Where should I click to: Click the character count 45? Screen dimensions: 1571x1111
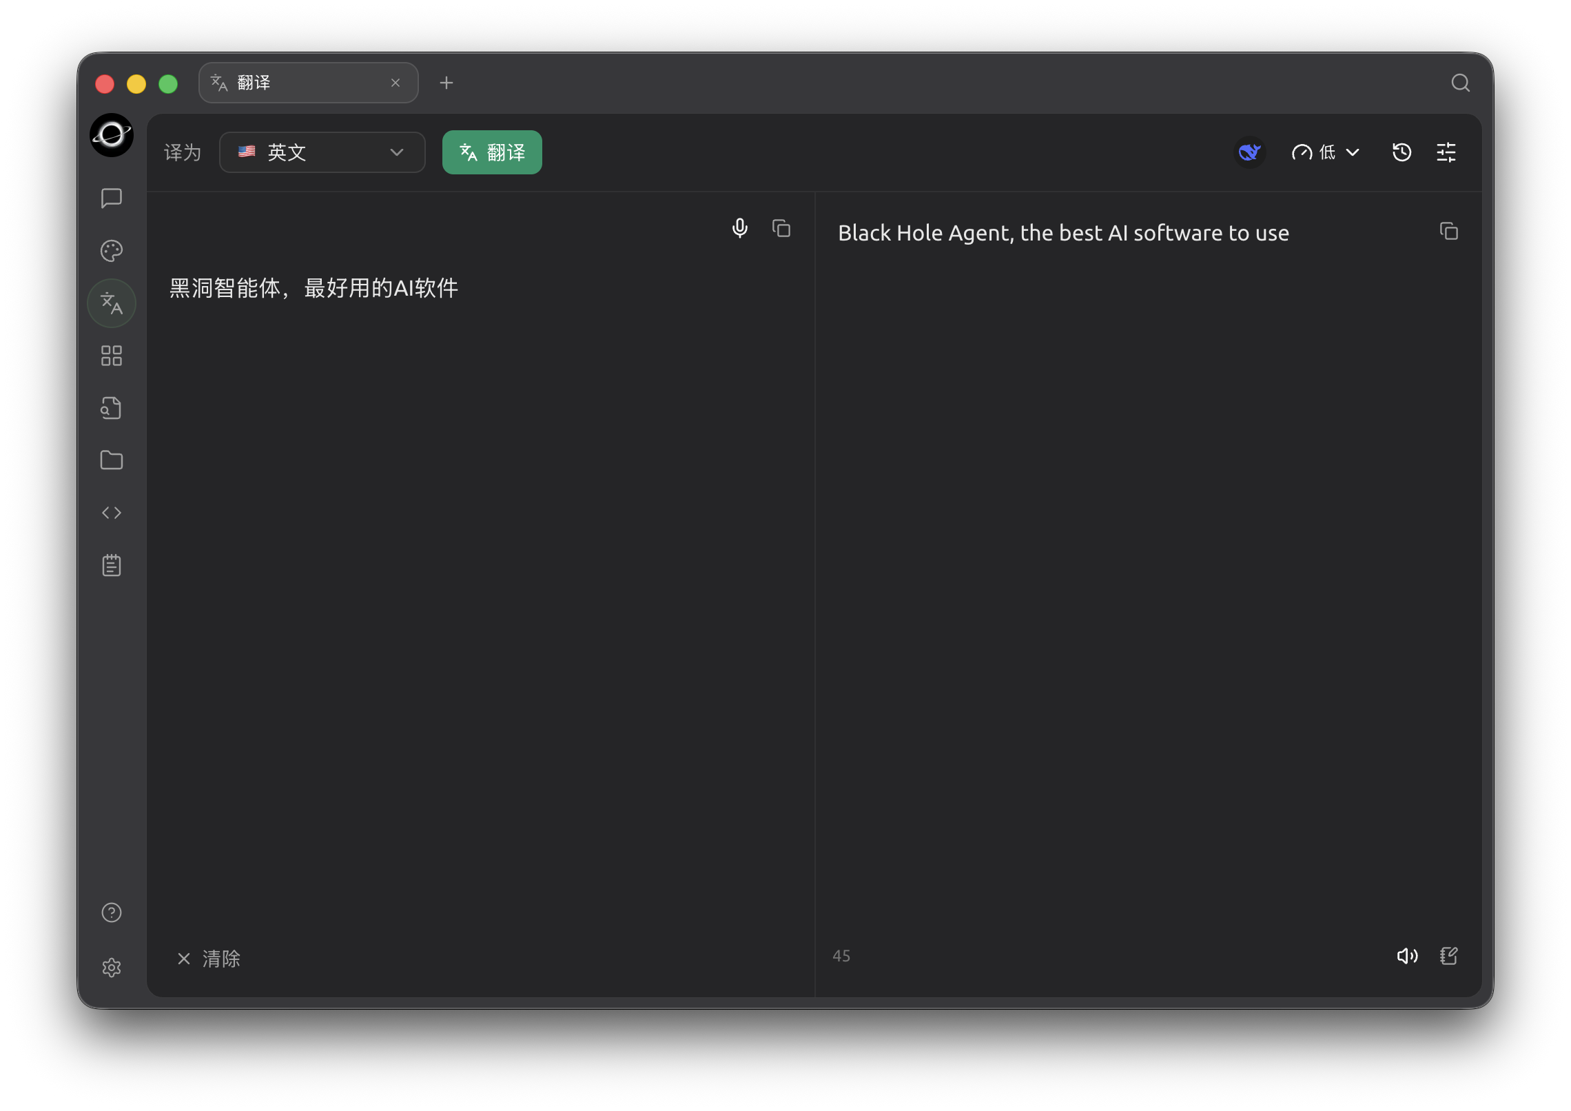point(841,956)
